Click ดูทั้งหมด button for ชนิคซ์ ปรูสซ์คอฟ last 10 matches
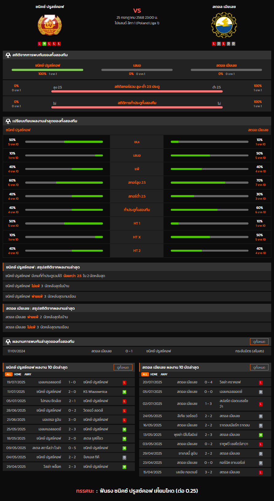The image size is (274, 501). pyautogui.click(x=123, y=367)
